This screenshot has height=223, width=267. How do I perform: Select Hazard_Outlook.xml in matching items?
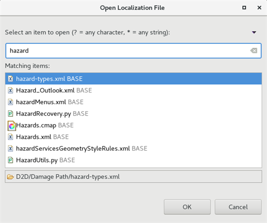tap(133, 90)
